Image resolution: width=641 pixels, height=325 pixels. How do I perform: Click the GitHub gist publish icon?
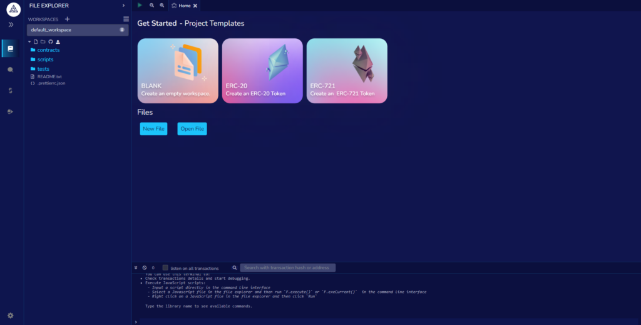point(51,42)
